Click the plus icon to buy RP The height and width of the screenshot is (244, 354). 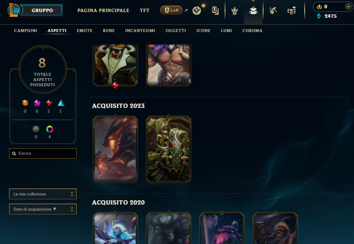point(348,7)
